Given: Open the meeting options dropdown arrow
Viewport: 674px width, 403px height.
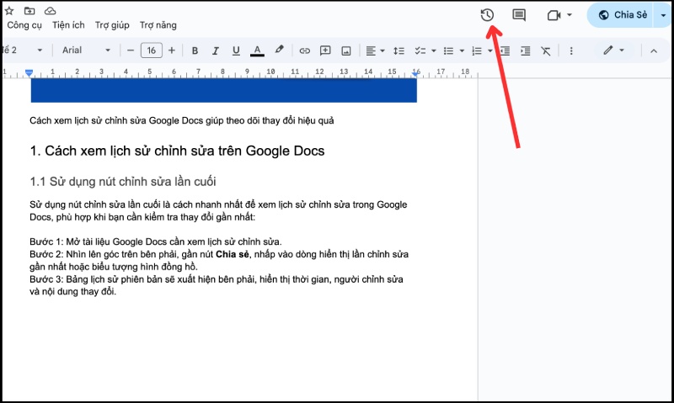Looking at the screenshot, I should (x=570, y=15).
